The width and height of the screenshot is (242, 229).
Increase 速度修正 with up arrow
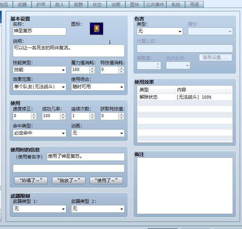[x=34, y=114]
